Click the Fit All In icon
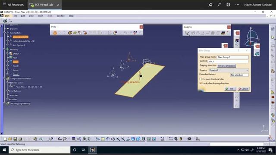276x155 pixels. point(103,139)
